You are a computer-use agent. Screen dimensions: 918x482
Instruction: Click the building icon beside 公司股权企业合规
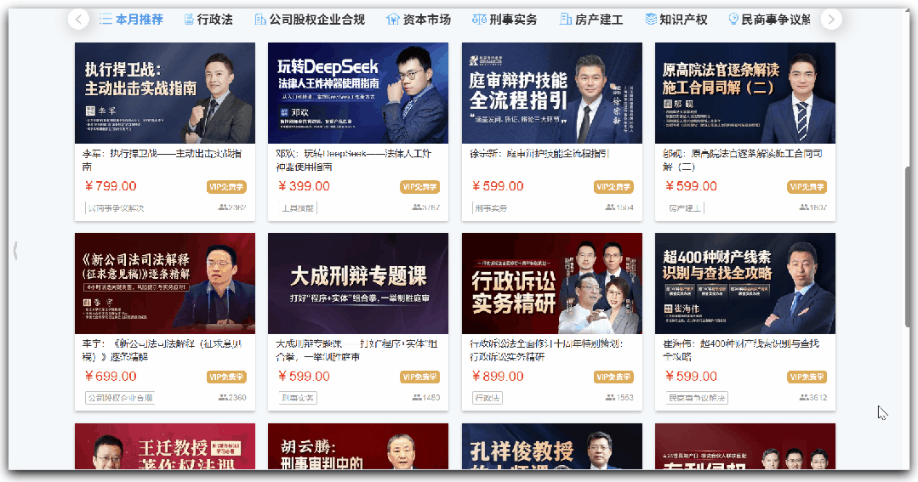260,20
